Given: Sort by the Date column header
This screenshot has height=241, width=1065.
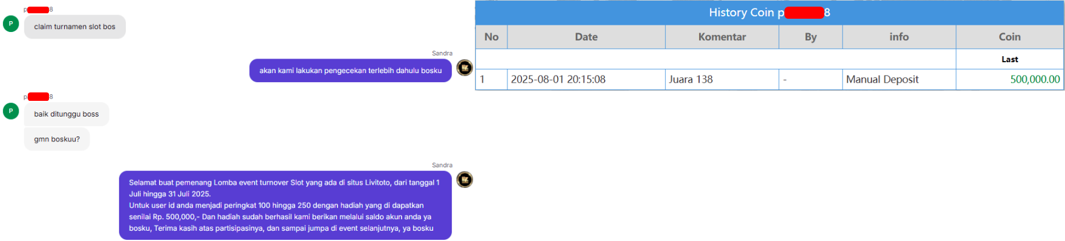Looking at the screenshot, I should tap(586, 37).
